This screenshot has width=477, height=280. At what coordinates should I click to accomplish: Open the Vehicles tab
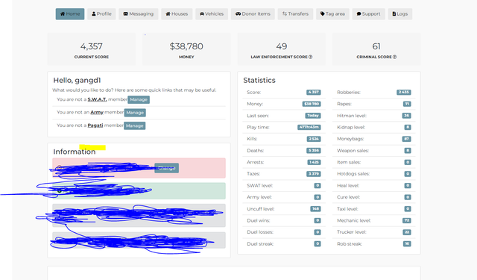[x=212, y=14]
